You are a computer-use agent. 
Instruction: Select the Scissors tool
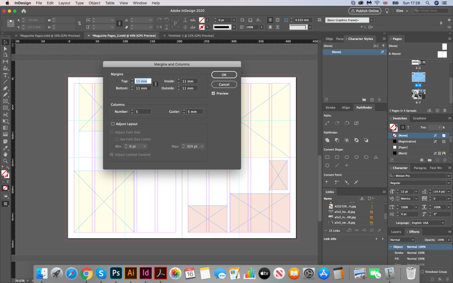click(5, 115)
